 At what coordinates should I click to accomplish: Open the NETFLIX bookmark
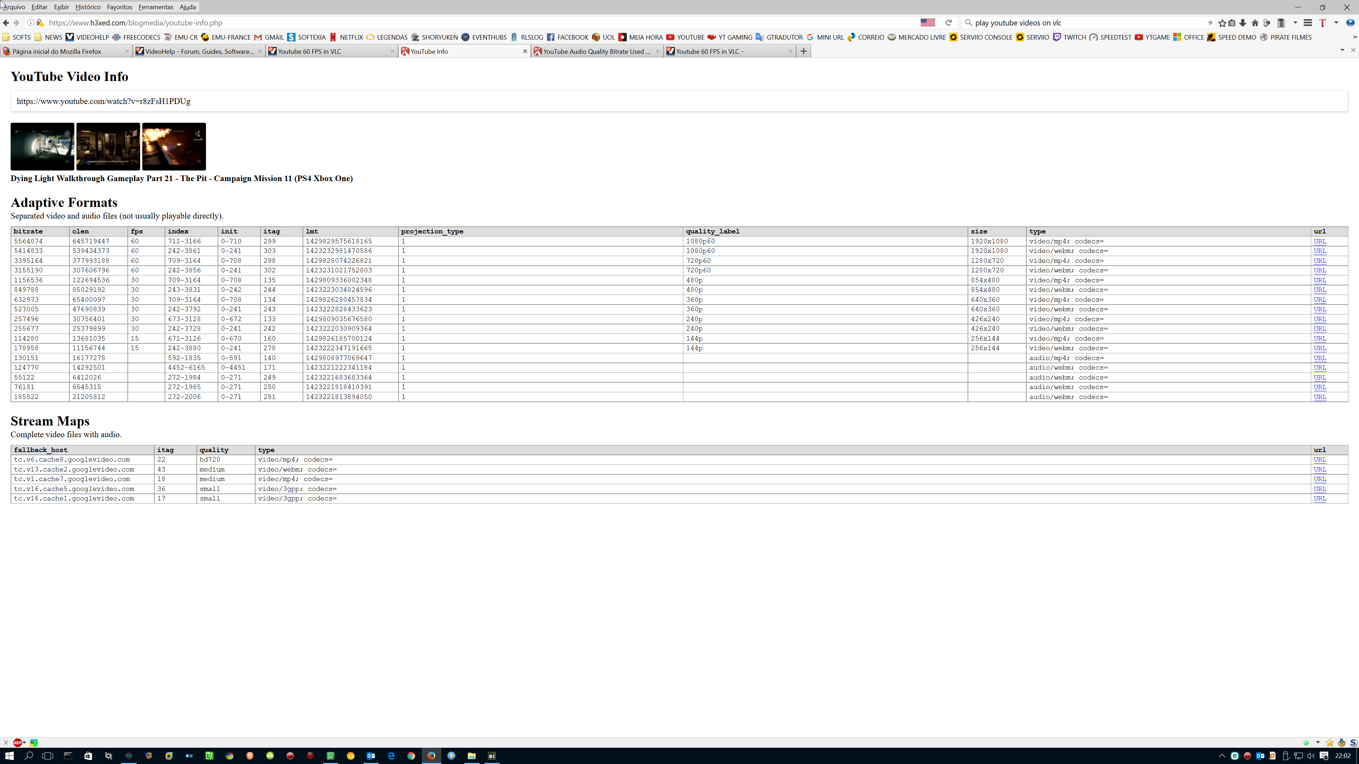pyautogui.click(x=346, y=37)
